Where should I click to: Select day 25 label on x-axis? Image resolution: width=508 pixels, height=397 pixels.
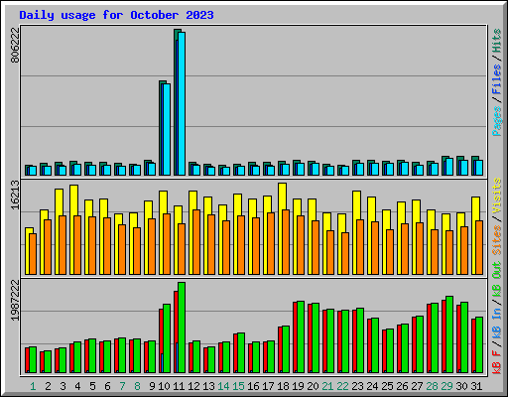tap(387, 386)
